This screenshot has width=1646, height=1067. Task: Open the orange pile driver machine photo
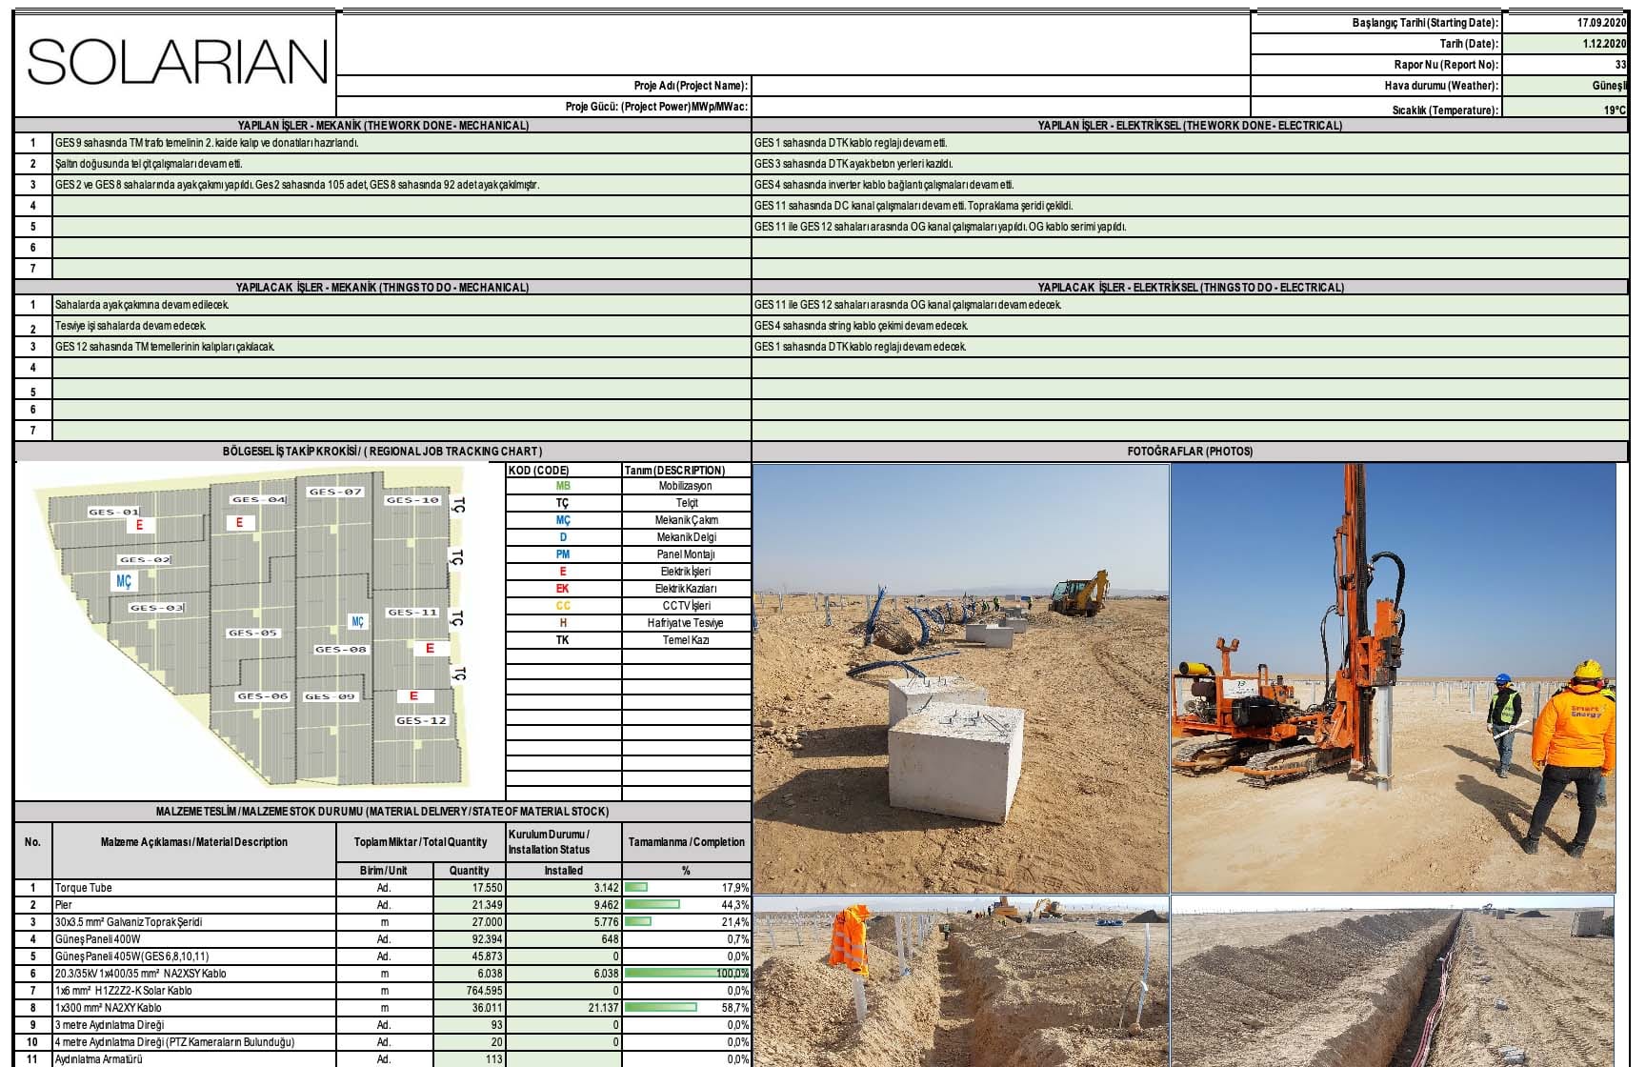click(x=1393, y=678)
